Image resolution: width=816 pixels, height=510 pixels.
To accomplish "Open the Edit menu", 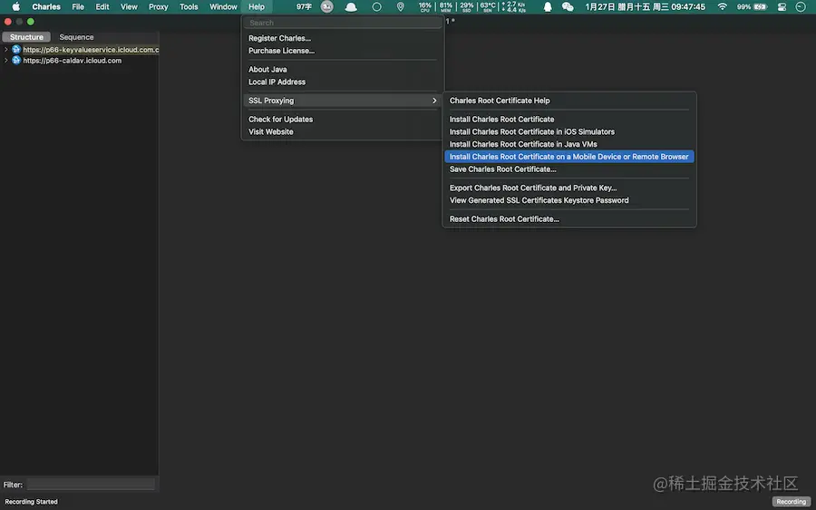I will click(102, 6).
